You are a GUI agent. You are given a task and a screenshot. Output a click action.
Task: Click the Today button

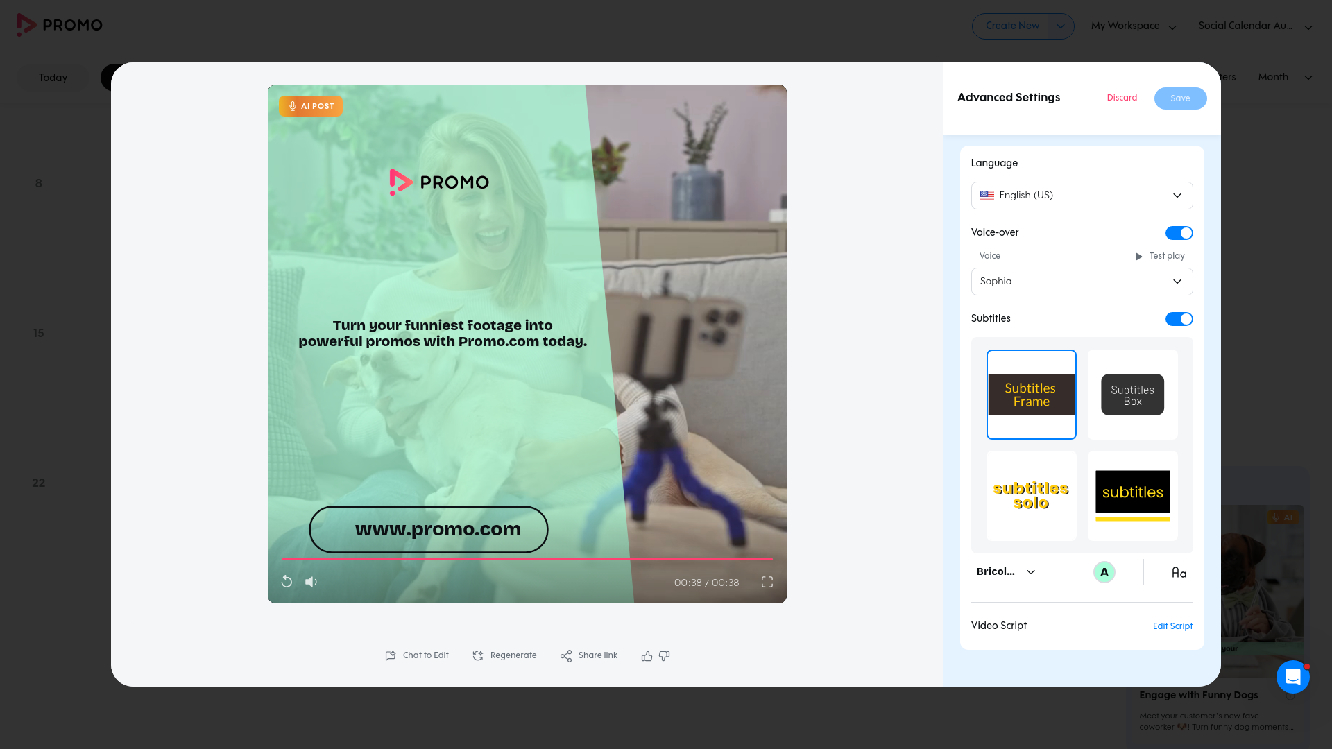click(53, 78)
